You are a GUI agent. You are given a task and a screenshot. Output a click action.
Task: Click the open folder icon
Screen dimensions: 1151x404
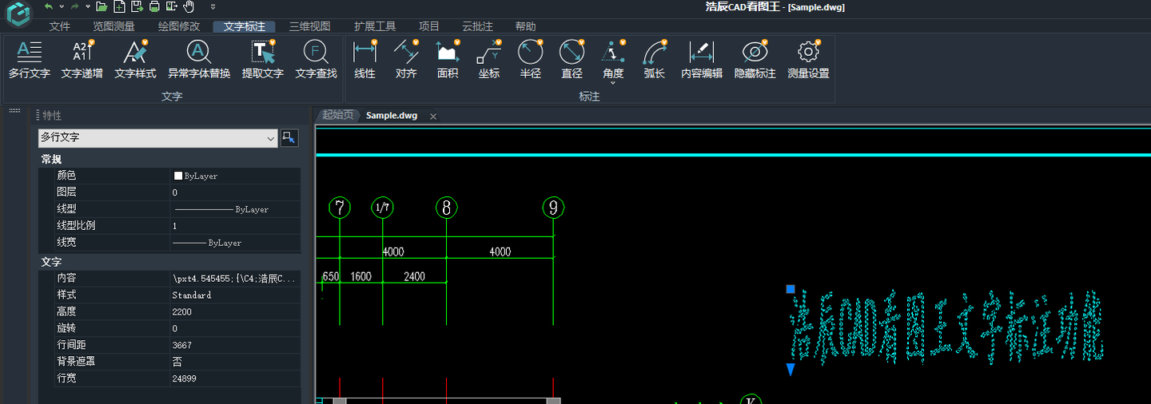click(102, 6)
